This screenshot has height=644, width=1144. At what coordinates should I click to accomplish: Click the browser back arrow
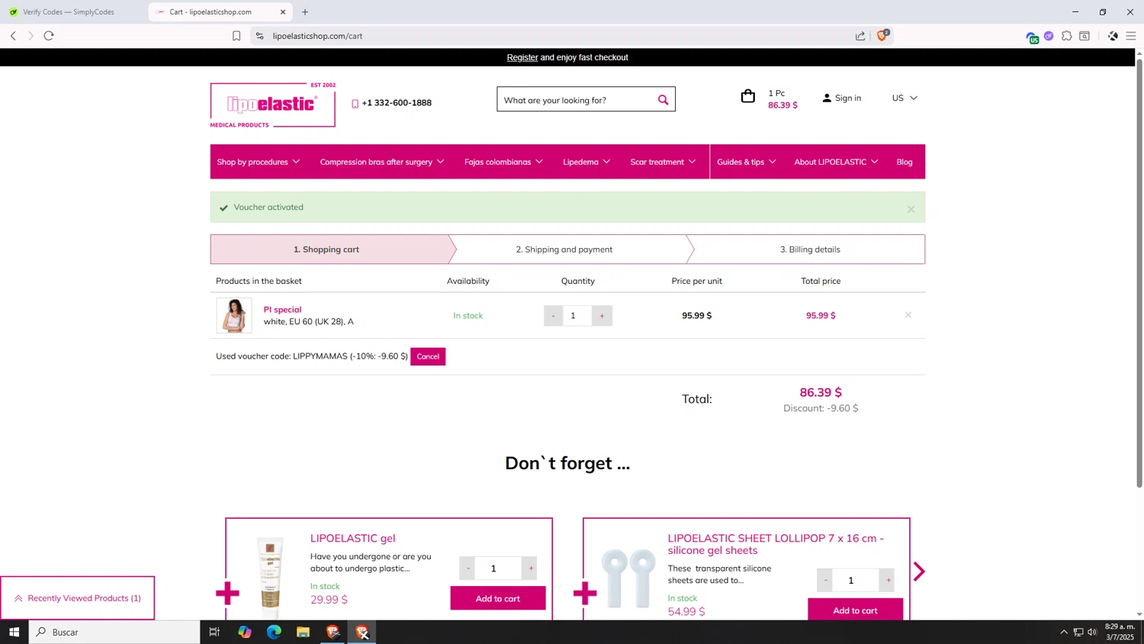[x=13, y=36]
